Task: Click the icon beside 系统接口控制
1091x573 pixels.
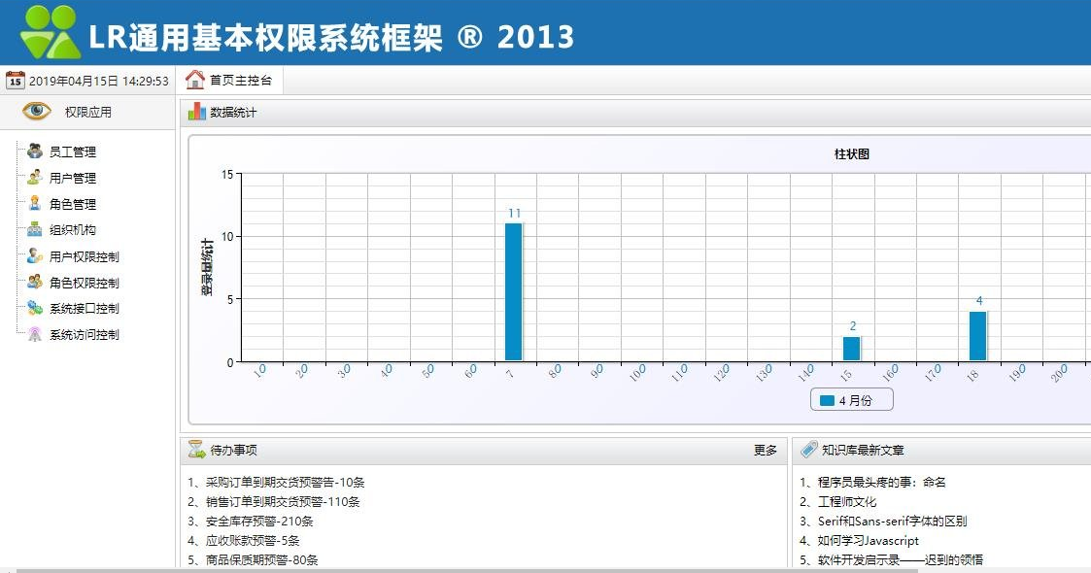Action: (x=35, y=308)
